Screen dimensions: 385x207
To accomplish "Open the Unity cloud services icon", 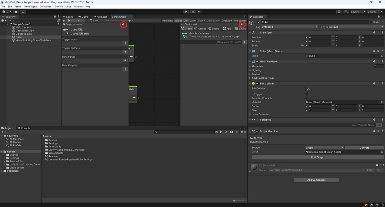I will click(16, 12).
